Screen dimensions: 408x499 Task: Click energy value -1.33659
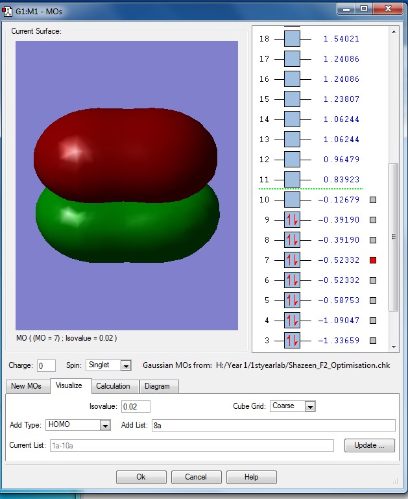click(x=339, y=341)
